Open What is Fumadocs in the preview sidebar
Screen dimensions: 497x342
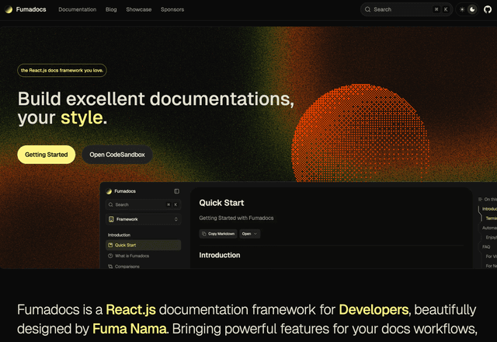(x=132, y=256)
